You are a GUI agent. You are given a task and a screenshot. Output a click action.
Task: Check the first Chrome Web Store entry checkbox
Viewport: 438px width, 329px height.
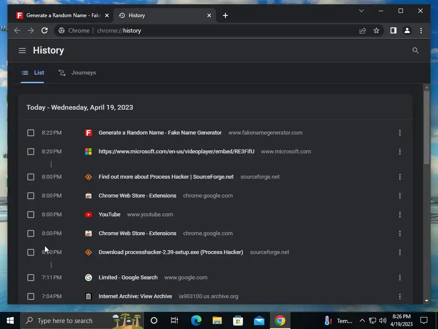pos(31,195)
